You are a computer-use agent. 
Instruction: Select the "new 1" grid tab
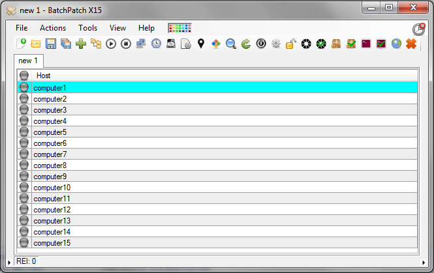[28, 61]
